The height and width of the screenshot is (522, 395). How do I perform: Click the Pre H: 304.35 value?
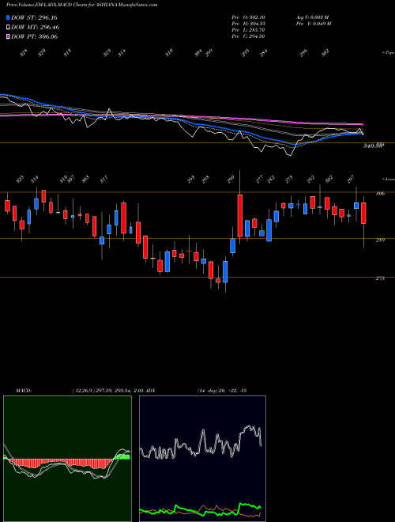248,24
